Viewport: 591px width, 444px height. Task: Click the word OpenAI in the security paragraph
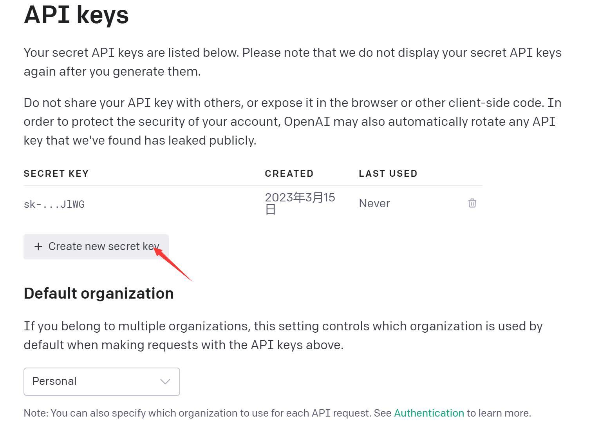[307, 121]
